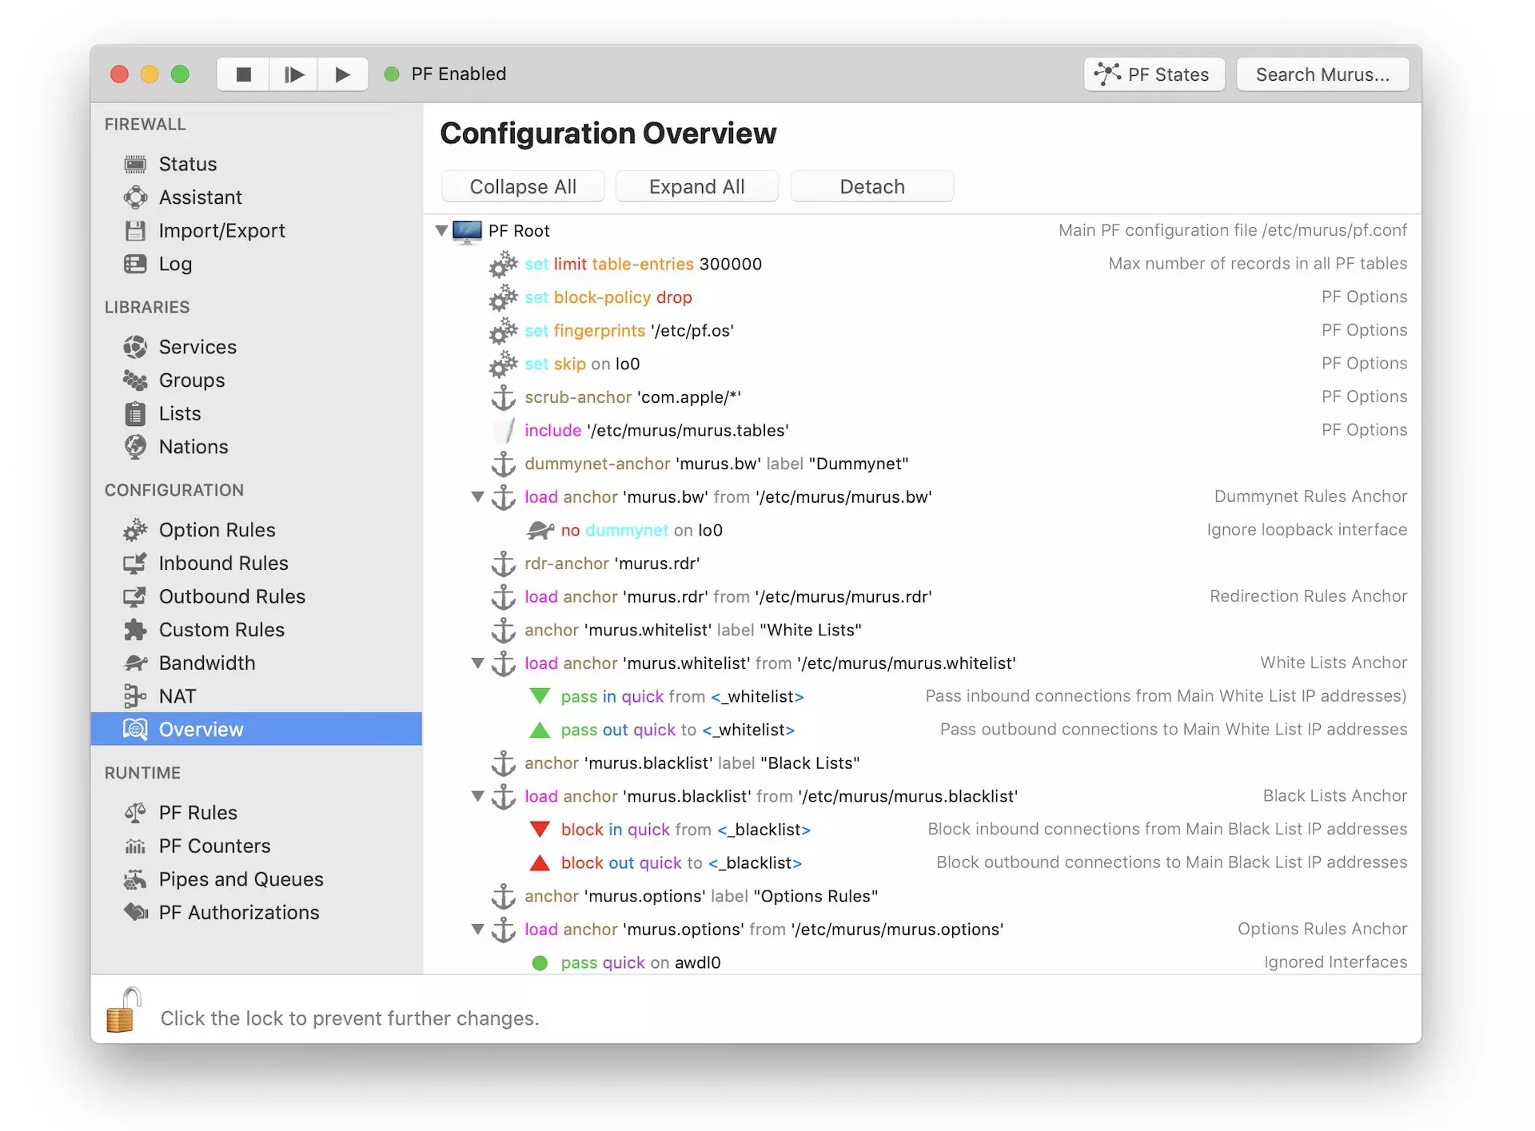Screen dimensions: 1535x1131
Task: Click the stop PF button in toolbar
Action: point(244,74)
